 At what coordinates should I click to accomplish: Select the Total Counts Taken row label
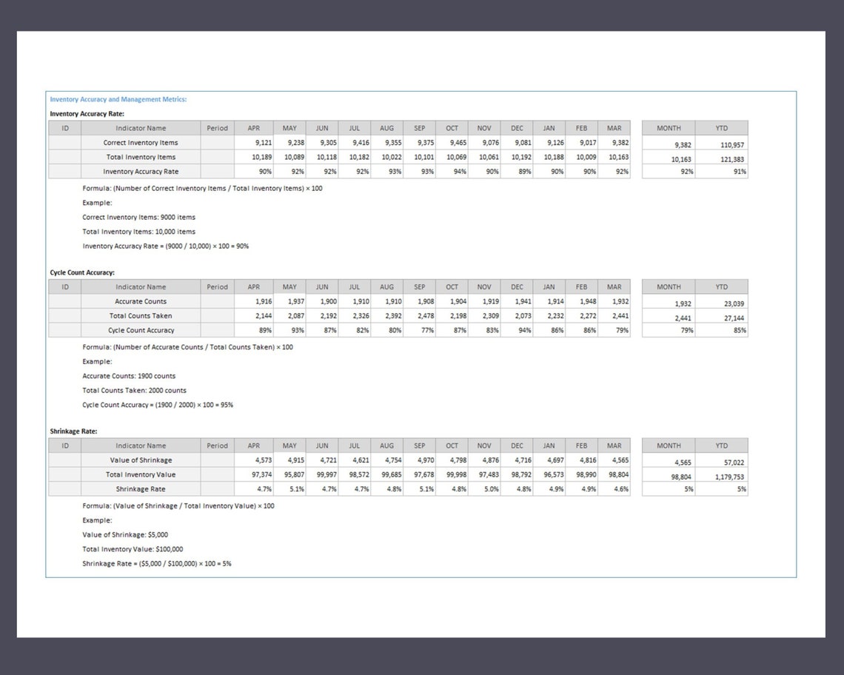(141, 315)
